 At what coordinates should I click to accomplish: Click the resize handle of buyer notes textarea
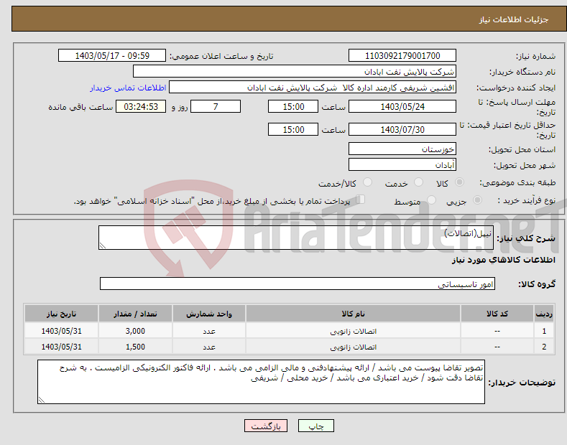(x=42, y=400)
